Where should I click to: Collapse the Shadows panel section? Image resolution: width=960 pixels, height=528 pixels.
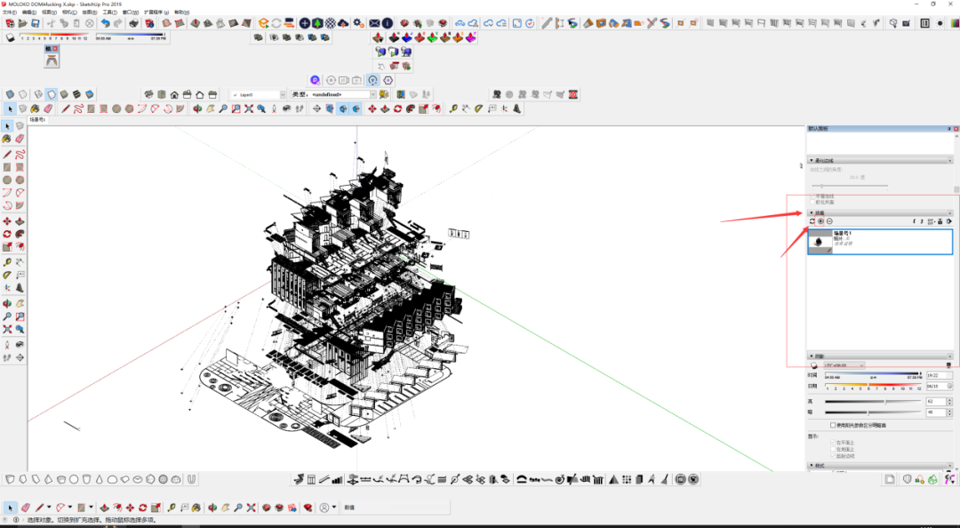click(x=812, y=356)
